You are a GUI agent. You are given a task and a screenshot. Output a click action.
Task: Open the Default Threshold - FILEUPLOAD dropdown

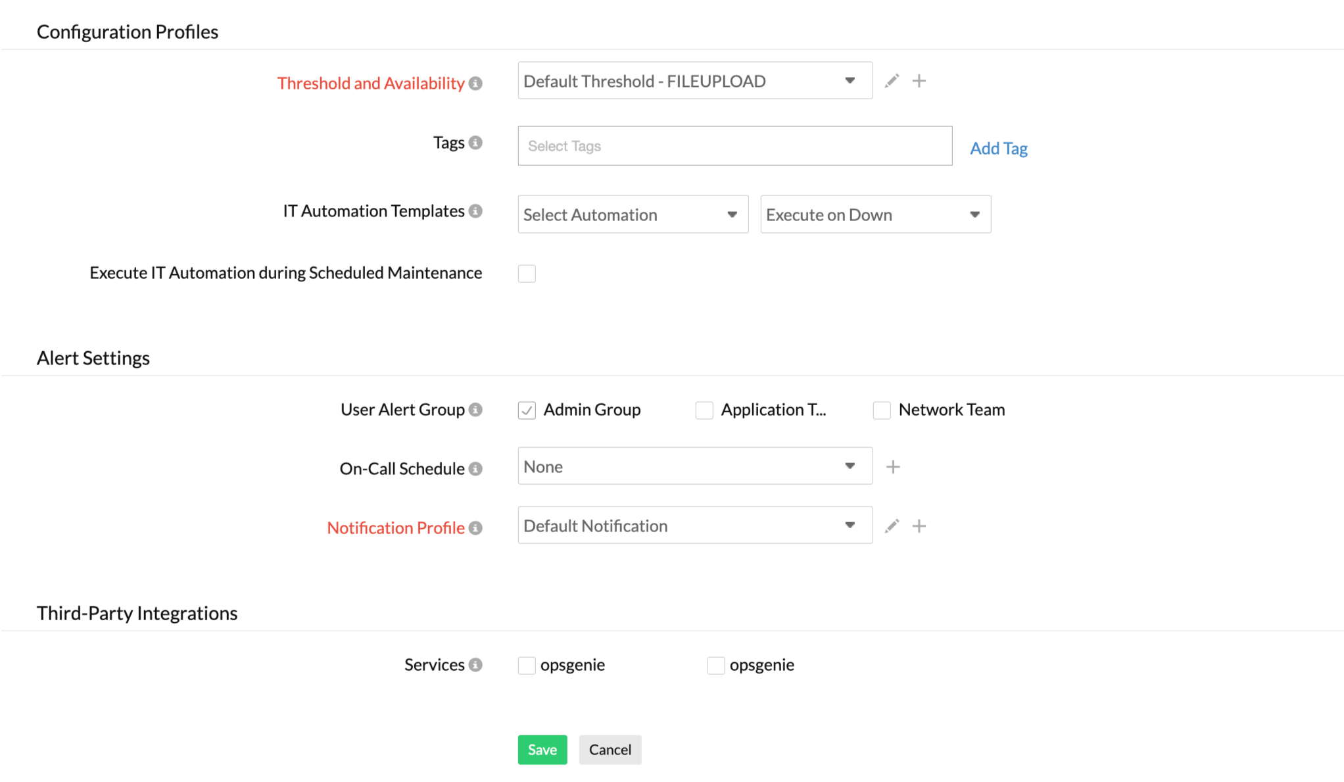pos(694,80)
